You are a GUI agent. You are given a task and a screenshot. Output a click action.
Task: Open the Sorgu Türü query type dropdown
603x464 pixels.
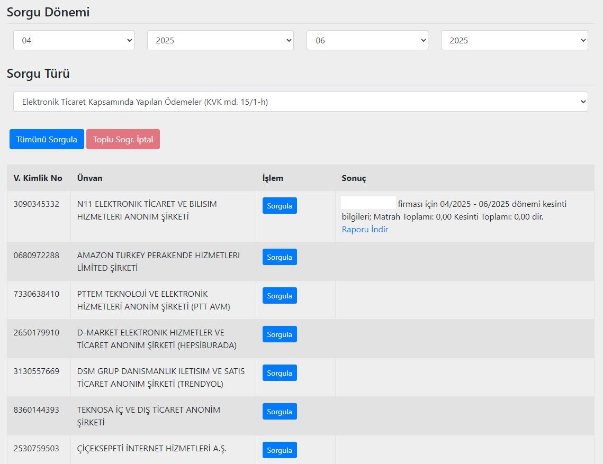[x=300, y=102]
